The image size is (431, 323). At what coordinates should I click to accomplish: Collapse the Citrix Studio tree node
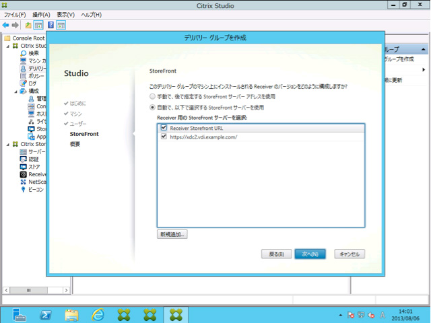pyautogui.click(x=8, y=46)
